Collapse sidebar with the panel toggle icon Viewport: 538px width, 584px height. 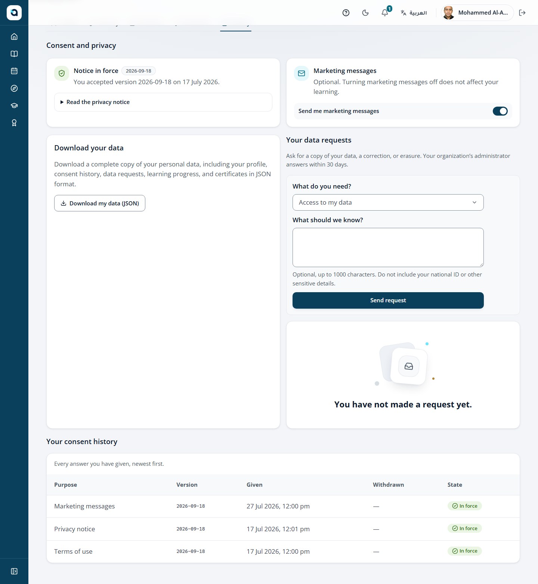tap(14, 571)
